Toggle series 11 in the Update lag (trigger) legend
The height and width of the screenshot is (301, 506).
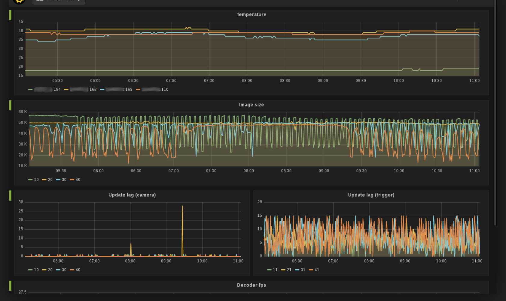click(273, 270)
